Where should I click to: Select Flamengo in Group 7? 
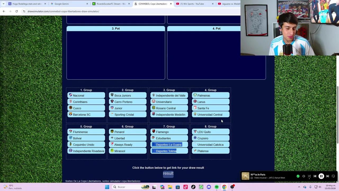pyautogui.click(x=169, y=132)
